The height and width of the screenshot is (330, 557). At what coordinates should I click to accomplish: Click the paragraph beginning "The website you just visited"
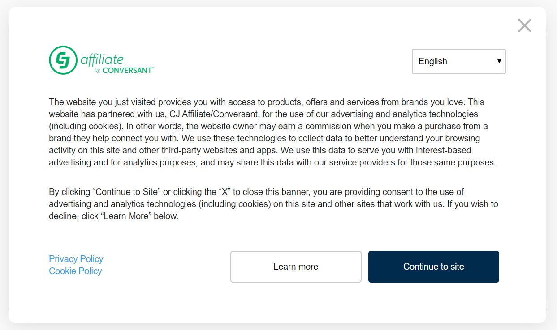click(273, 132)
